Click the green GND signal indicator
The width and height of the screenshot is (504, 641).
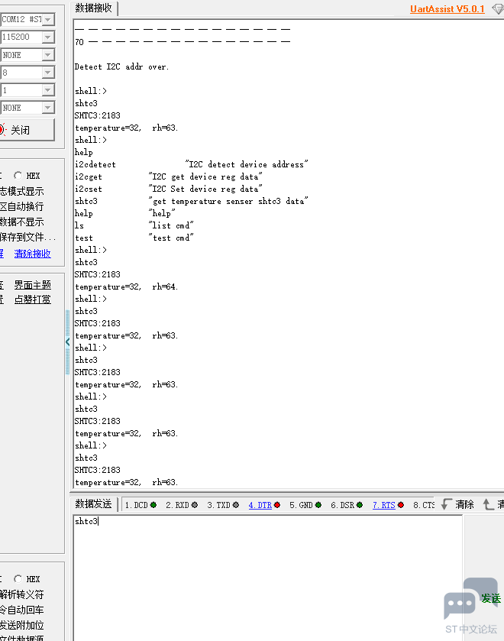(318, 505)
